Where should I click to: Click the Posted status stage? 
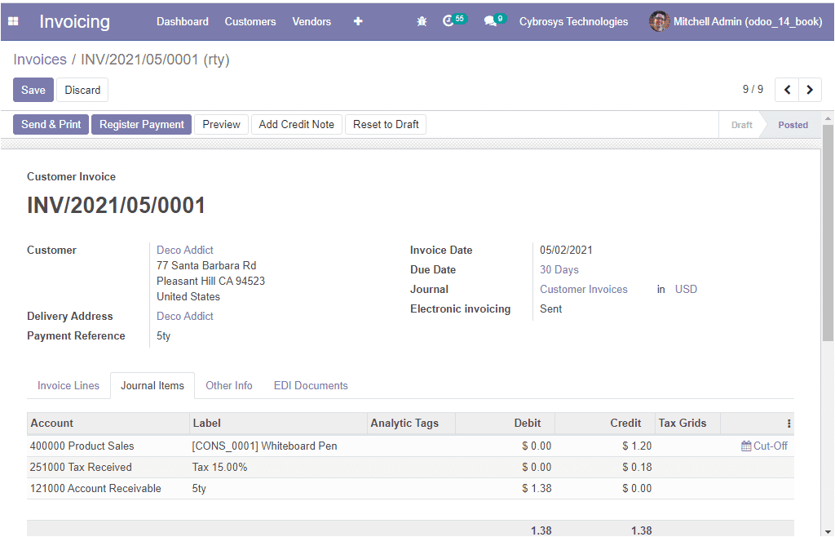point(793,125)
